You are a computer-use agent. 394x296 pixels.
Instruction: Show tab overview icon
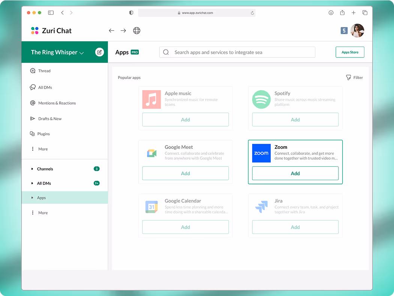[365, 12]
